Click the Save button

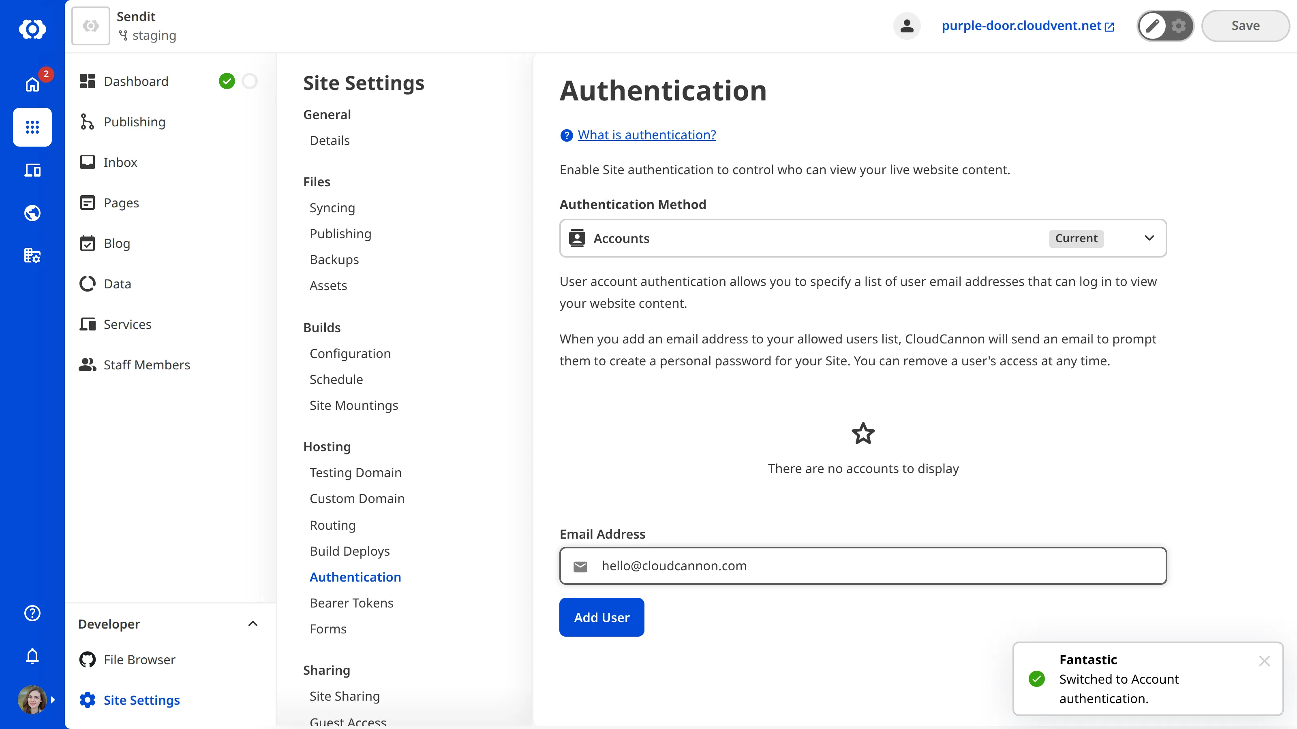1245,26
